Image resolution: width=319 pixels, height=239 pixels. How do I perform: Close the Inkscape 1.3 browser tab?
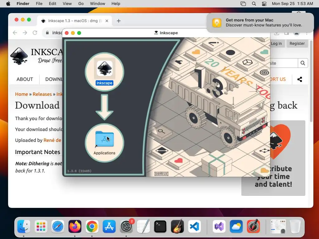(x=107, y=21)
